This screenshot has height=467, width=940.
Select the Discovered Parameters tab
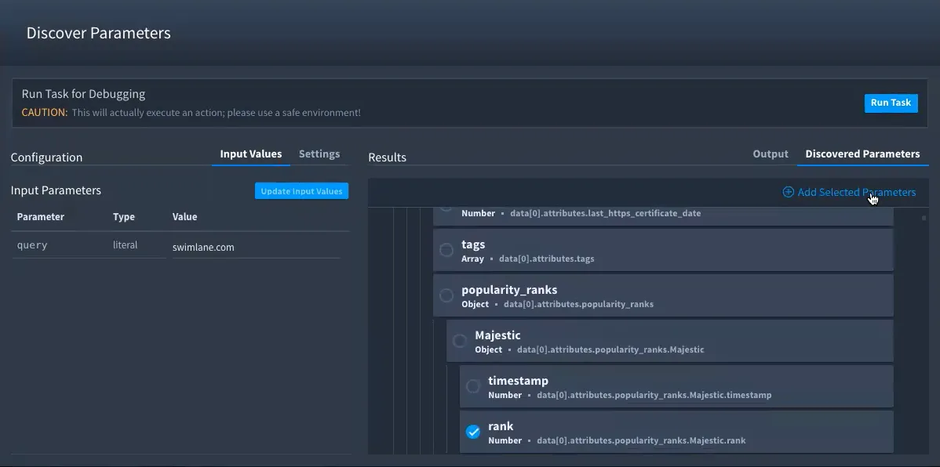coord(862,154)
